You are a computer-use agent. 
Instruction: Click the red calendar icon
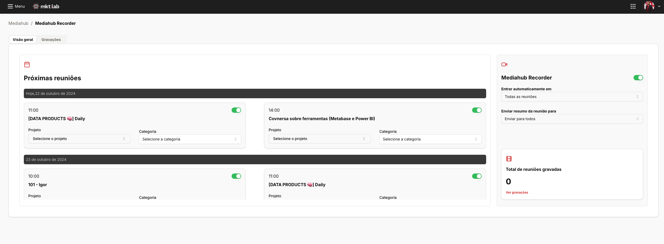click(27, 64)
